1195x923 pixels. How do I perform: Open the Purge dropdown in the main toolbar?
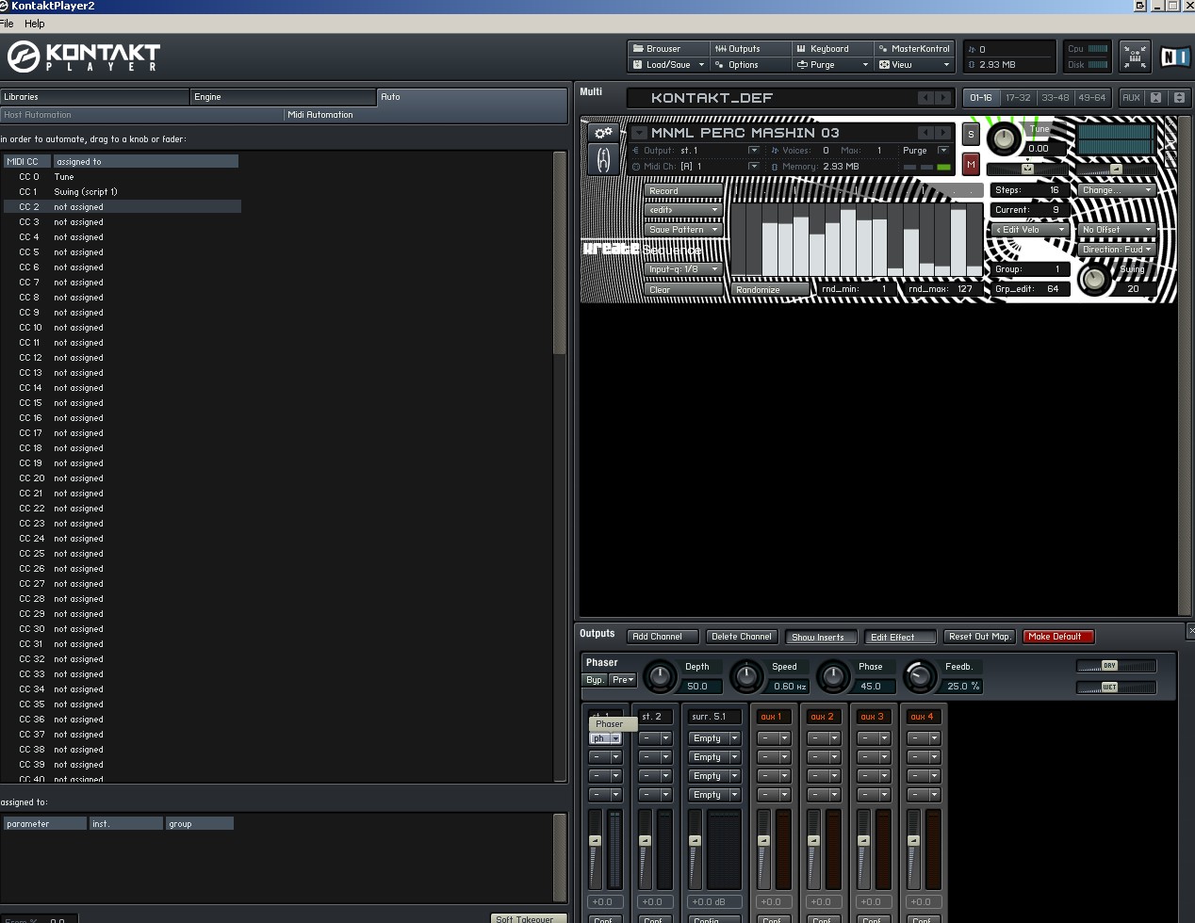[832, 65]
